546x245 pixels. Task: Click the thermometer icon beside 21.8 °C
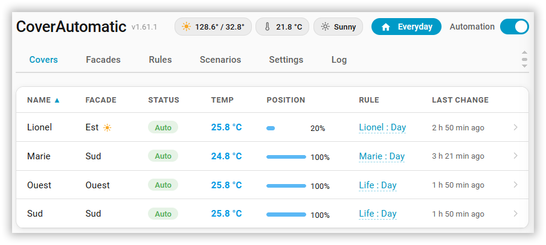click(x=268, y=27)
